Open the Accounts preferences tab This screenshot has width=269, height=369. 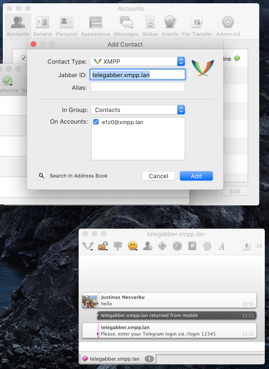[18, 26]
